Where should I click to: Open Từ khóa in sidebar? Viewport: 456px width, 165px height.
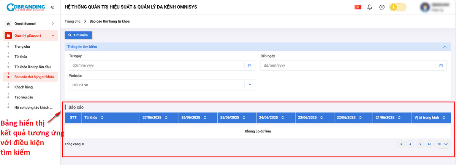click(x=21, y=57)
